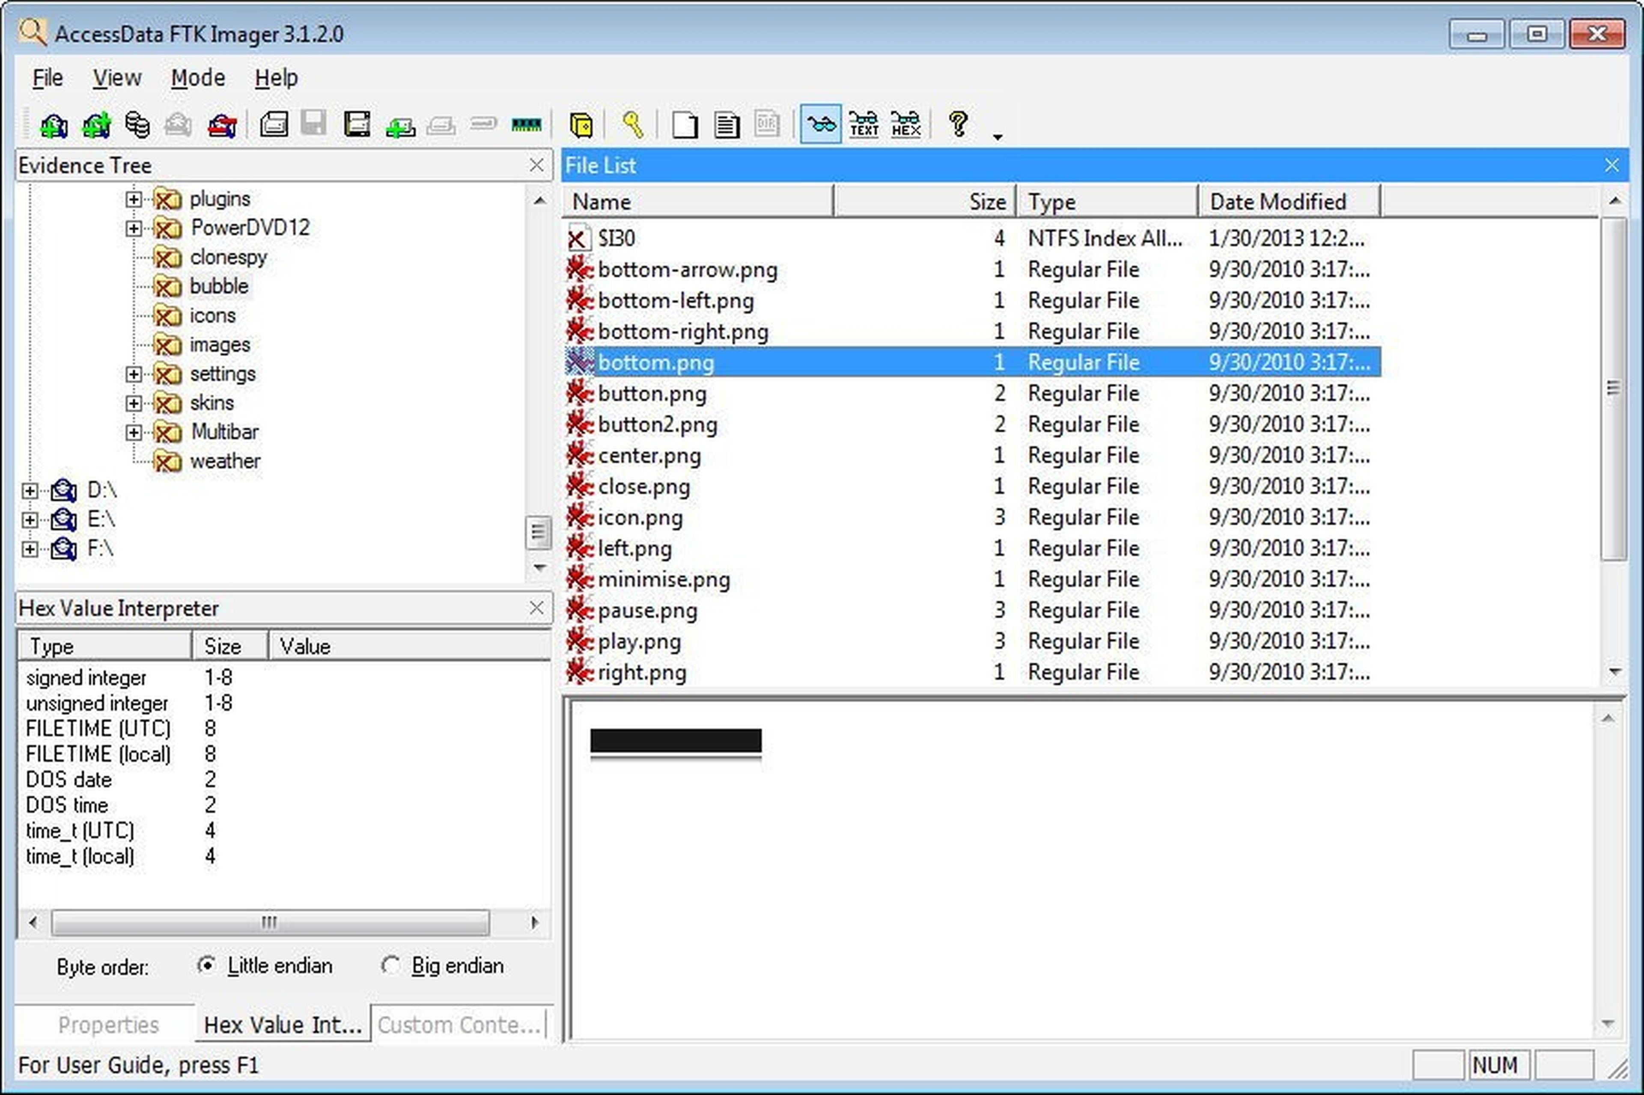Sort file list by Date Modified column
The image size is (1644, 1095).
(1290, 202)
